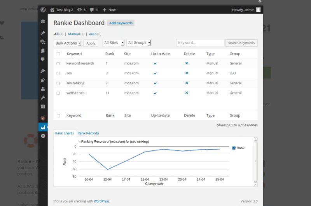Sort by Site in footer table header
The height and width of the screenshot is (206, 311).
[x=128, y=115]
